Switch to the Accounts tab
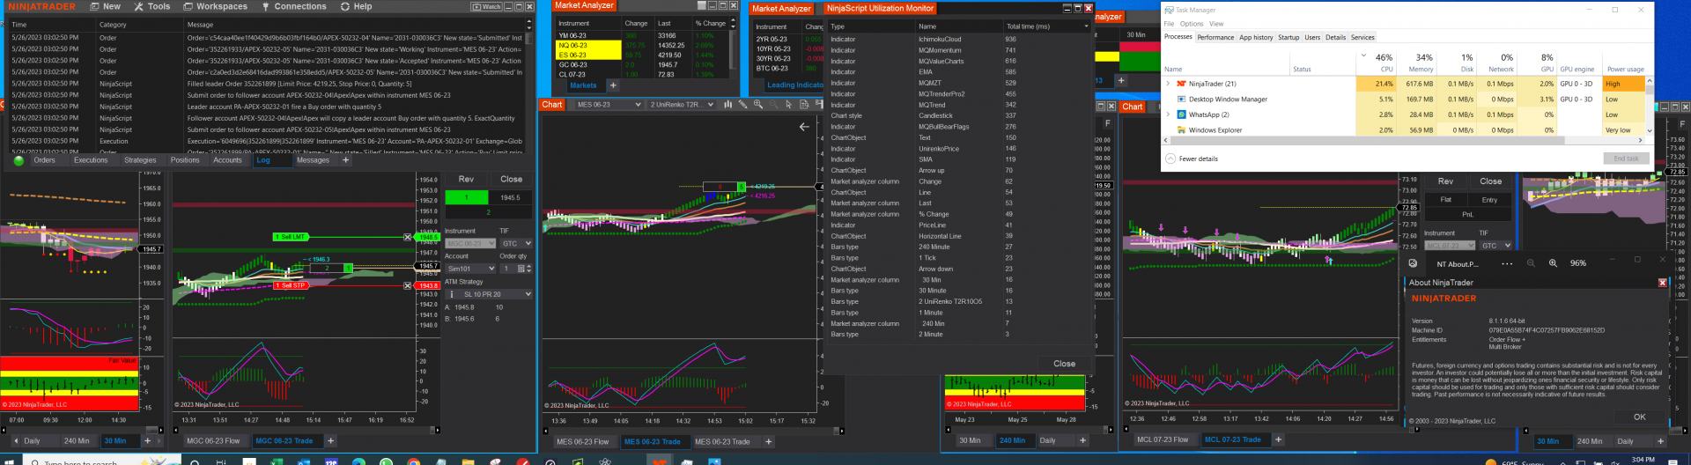The height and width of the screenshot is (465, 1691). [x=227, y=160]
